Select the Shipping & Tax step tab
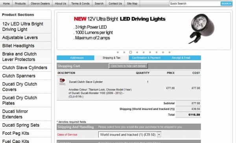This screenshot has width=236, height=143. (112, 58)
